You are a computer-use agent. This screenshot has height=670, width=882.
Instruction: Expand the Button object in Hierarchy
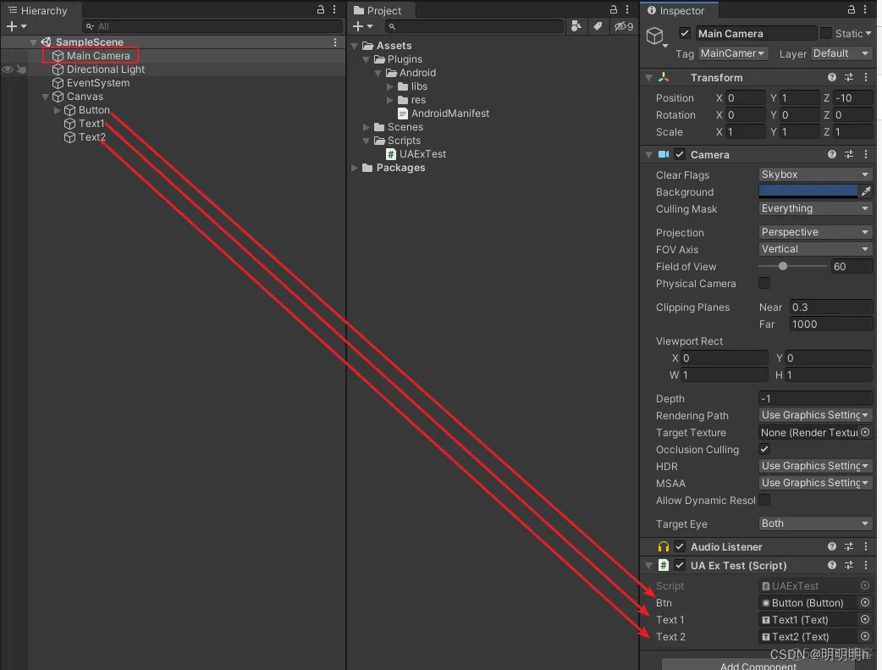(x=57, y=110)
